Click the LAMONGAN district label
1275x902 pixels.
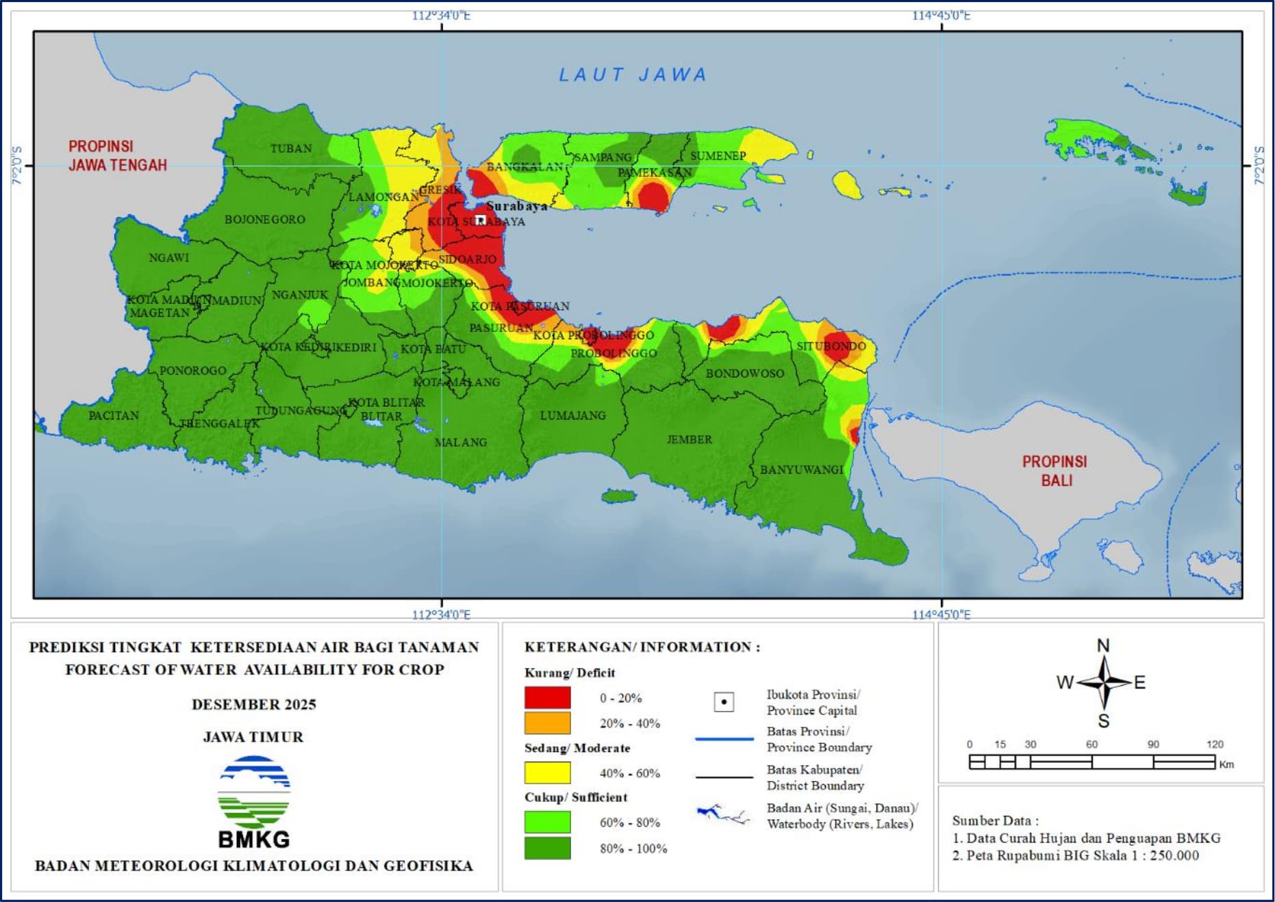pos(384,197)
